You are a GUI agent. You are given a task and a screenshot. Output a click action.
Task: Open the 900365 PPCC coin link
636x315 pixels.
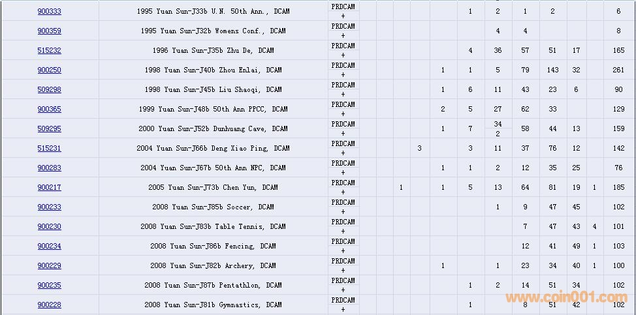click(49, 109)
